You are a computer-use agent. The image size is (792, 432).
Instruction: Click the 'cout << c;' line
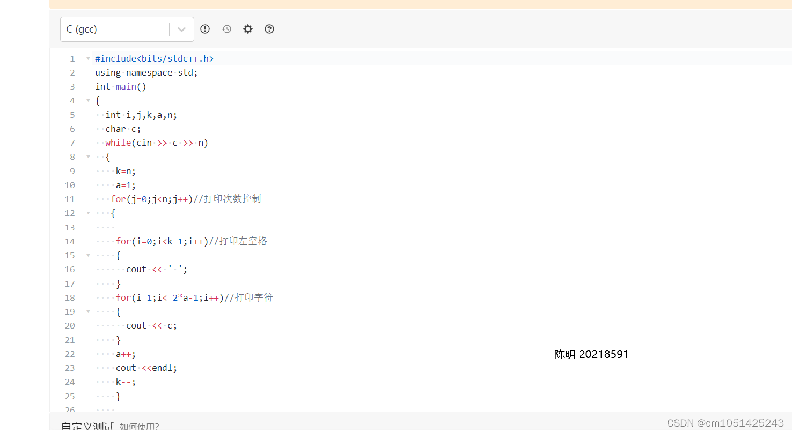[x=151, y=325]
